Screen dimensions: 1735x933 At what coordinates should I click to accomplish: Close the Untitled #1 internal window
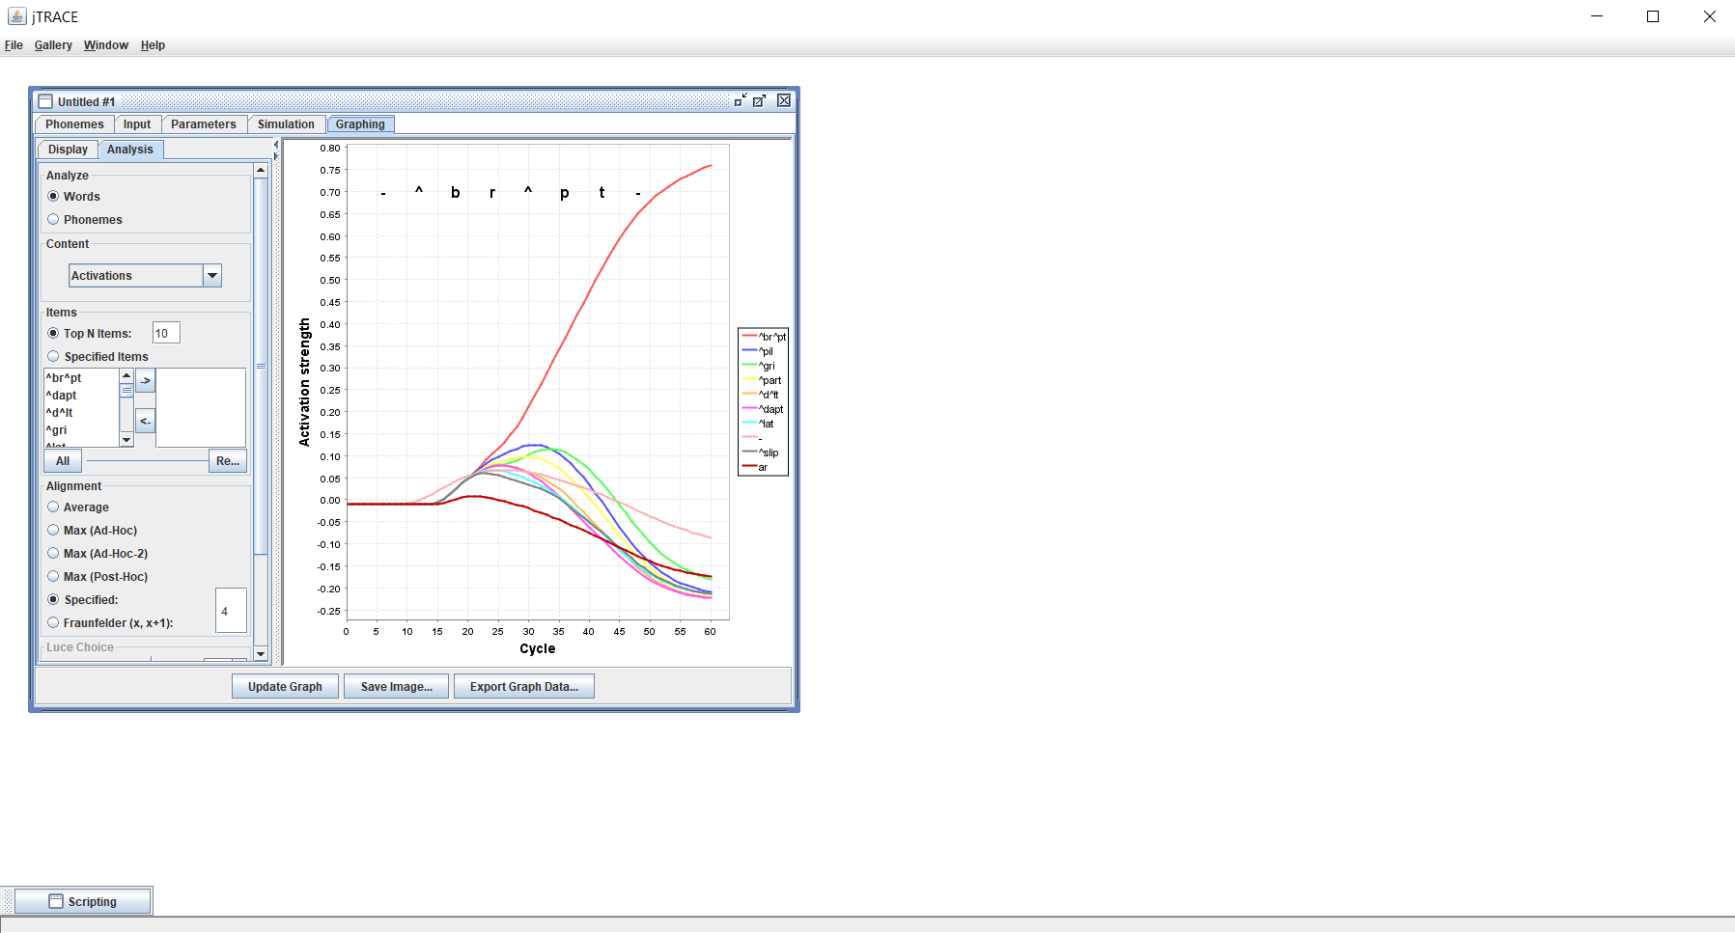click(x=784, y=100)
